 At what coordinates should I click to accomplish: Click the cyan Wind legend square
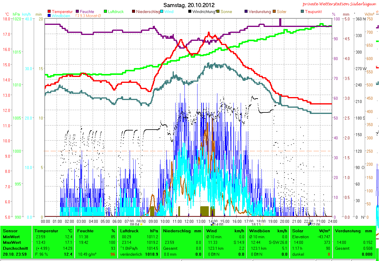[162, 12]
